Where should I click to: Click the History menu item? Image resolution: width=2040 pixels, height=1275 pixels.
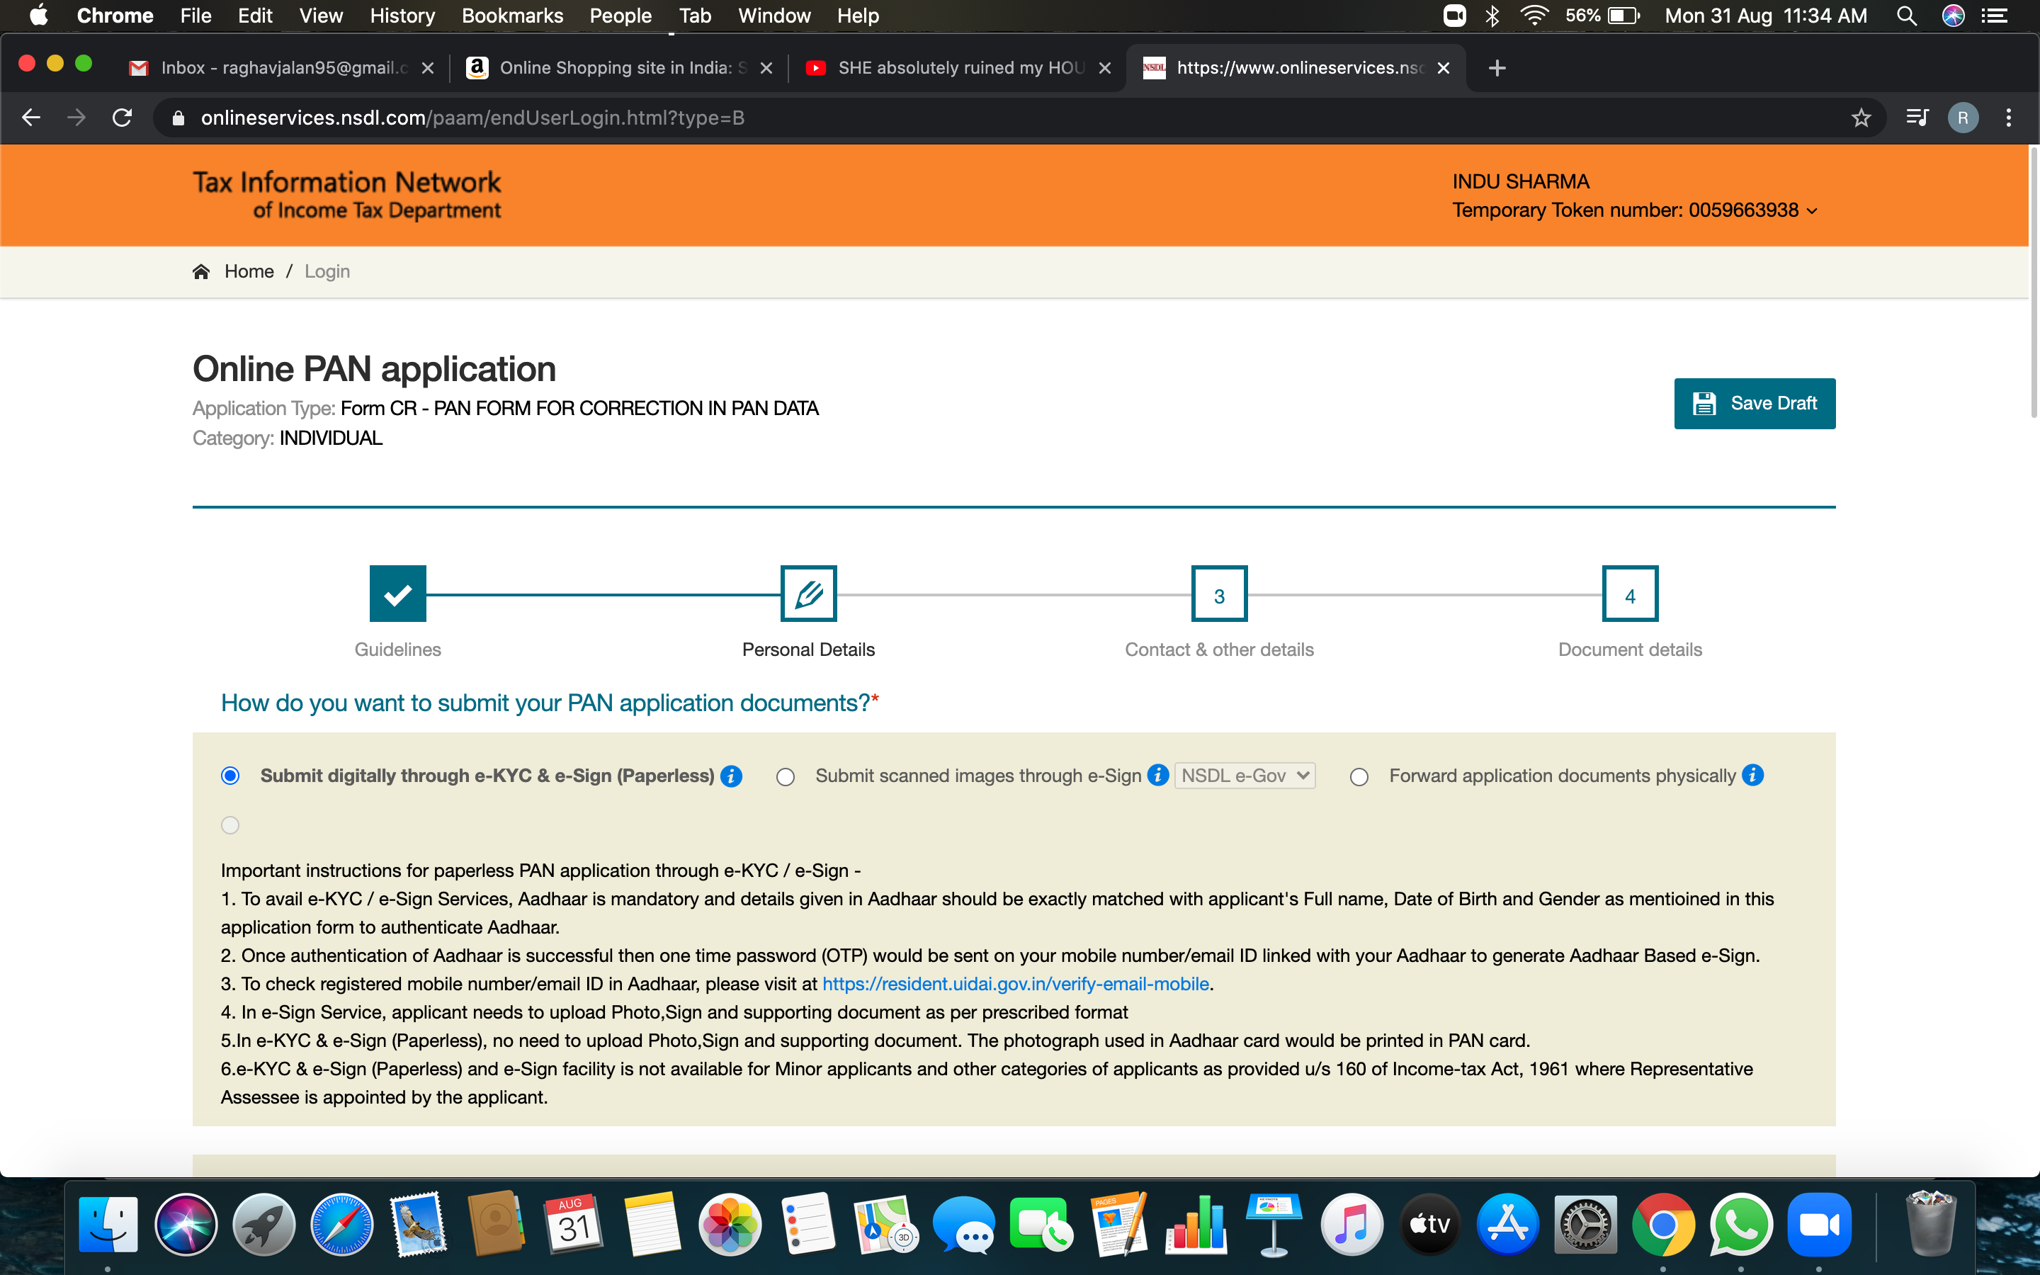402,15
